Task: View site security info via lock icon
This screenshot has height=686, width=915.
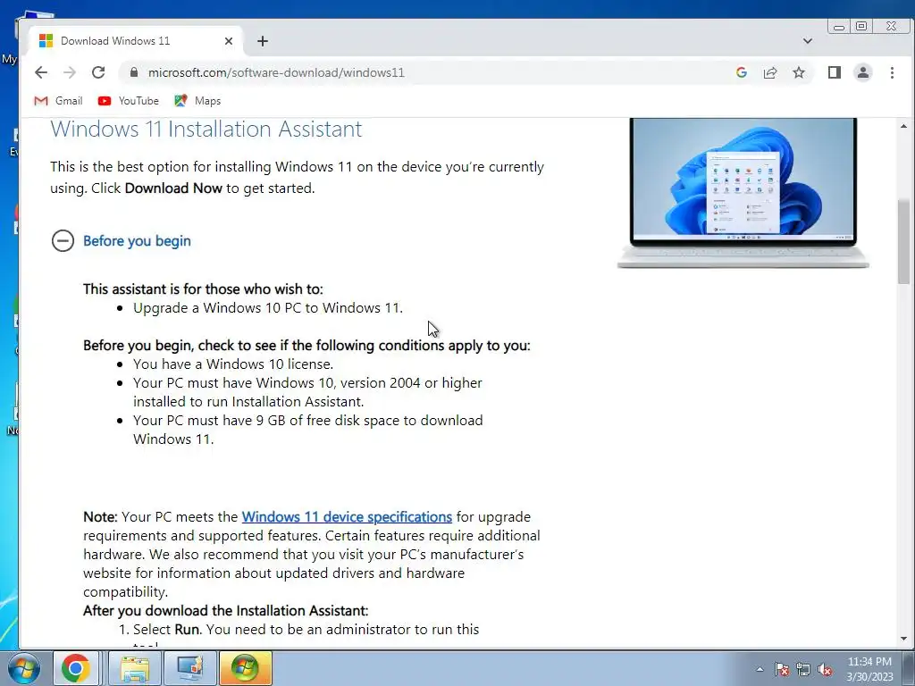Action: [134, 72]
